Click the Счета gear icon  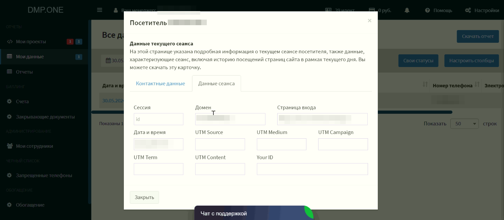click(10, 101)
